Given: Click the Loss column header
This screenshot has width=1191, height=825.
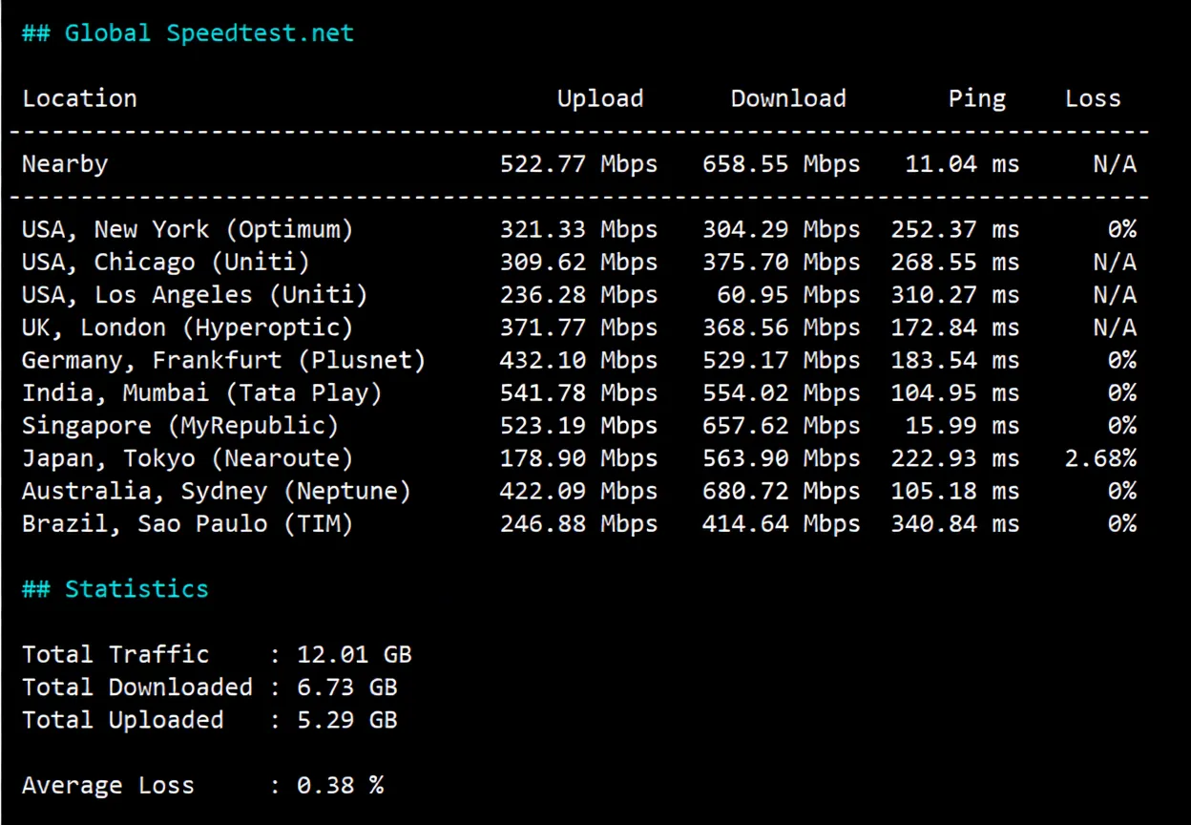Looking at the screenshot, I should tap(1093, 97).
